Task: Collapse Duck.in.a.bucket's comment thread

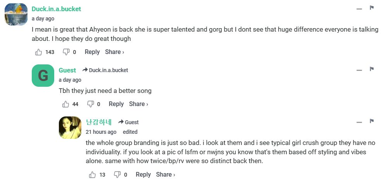Action: click(x=359, y=8)
